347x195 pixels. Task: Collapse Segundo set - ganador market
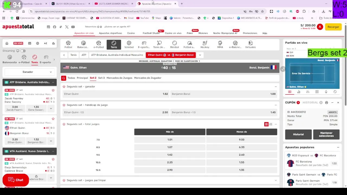tap(276, 87)
